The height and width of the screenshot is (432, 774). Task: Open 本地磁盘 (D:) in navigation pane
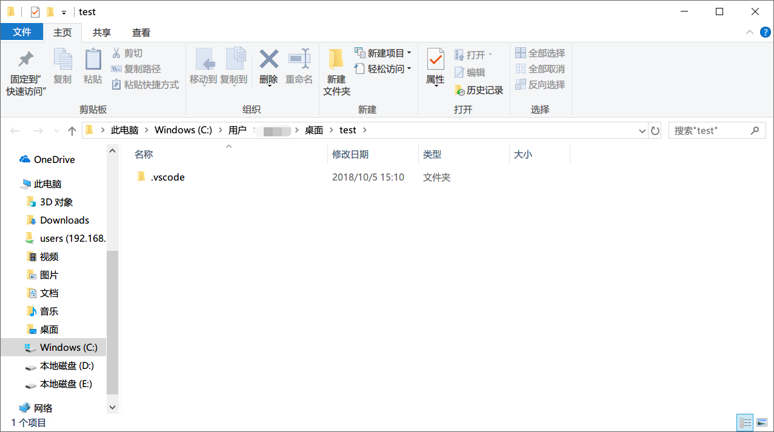(59, 366)
